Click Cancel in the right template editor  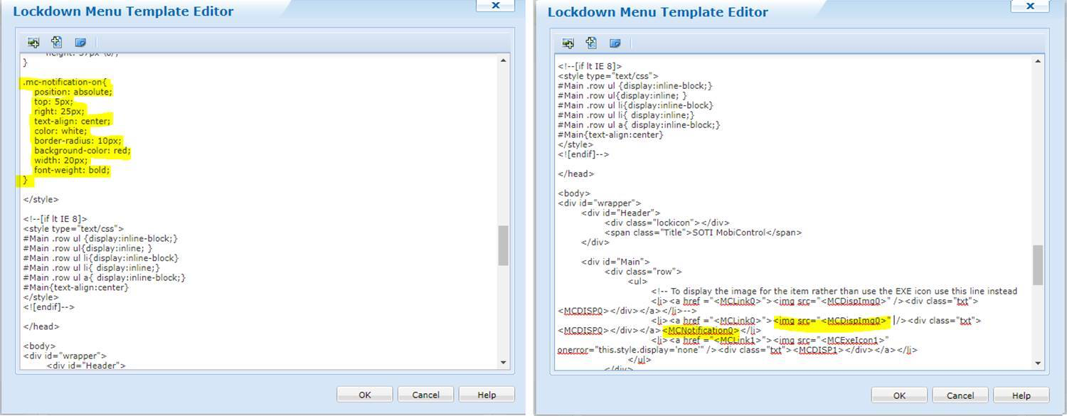tap(960, 395)
